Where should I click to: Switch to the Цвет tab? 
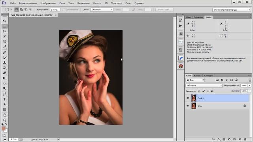[188, 17]
